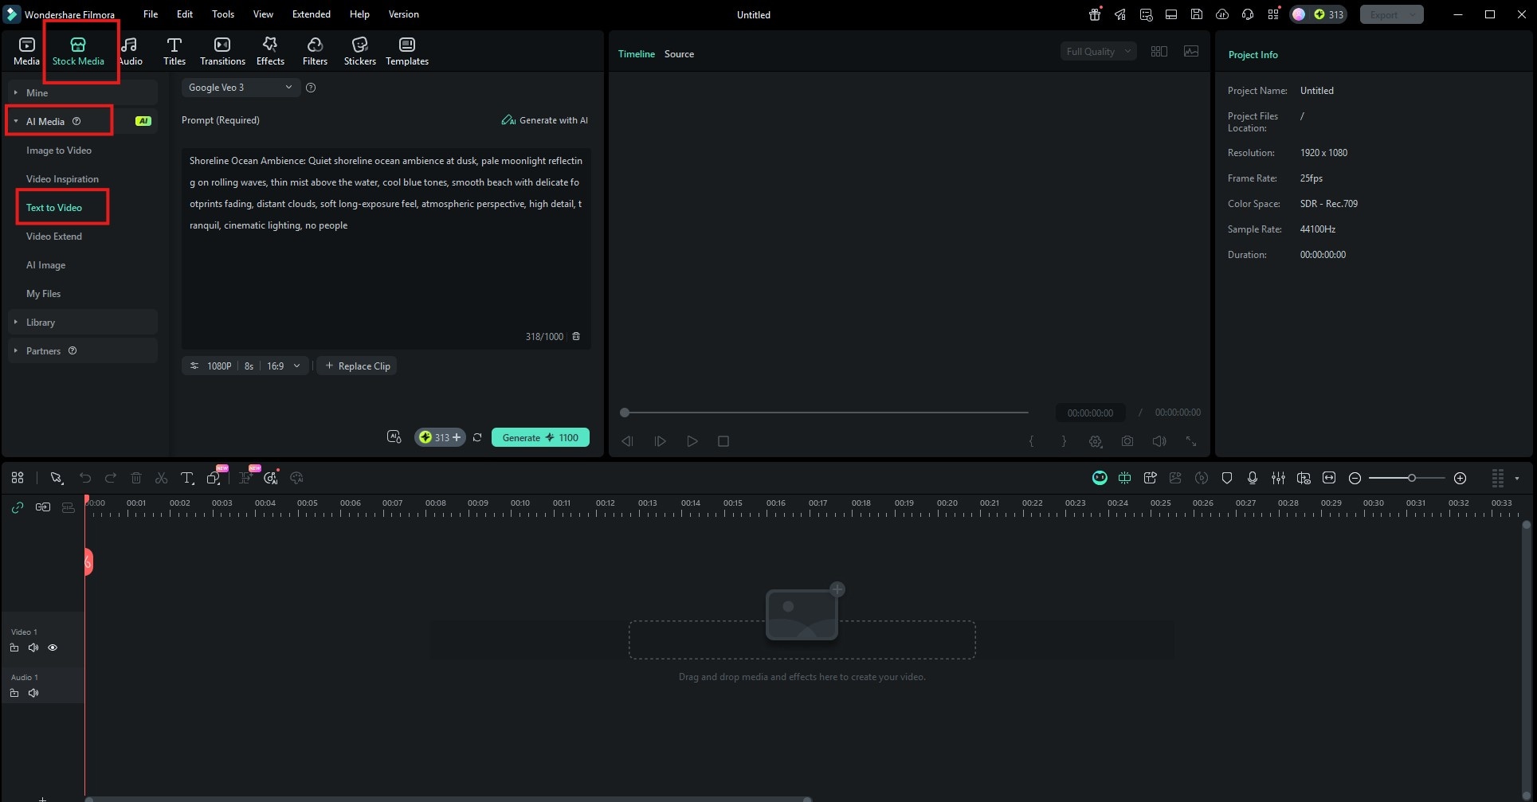Open the user account avatar
Image resolution: width=1537 pixels, height=802 pixels.
point(1299,14)
